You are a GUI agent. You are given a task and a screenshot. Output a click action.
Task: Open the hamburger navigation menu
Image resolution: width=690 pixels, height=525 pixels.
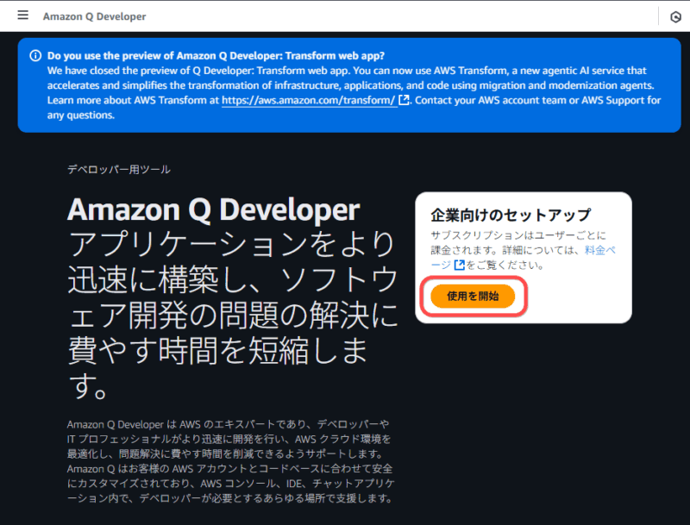(23, 16)
